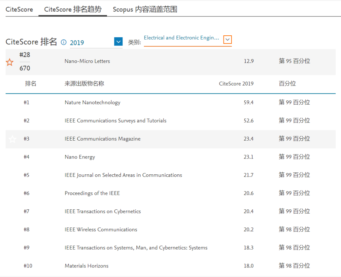Click the #28 rank value
Image resolution: width=341 pixels, height=277 pixels.
coord(25,55)
